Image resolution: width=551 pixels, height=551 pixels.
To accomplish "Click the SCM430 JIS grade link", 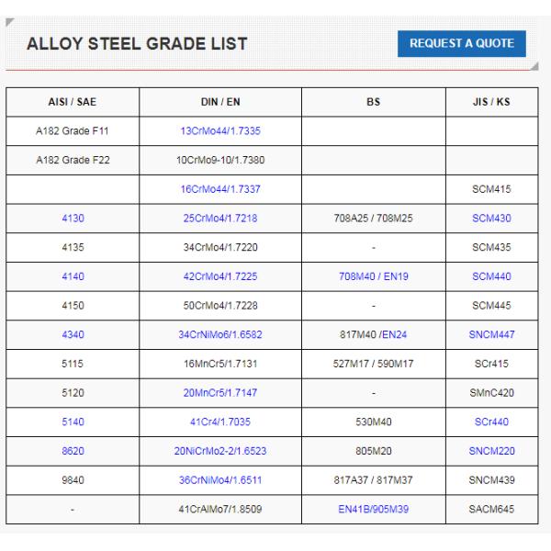I will click(x=492, y=218).
